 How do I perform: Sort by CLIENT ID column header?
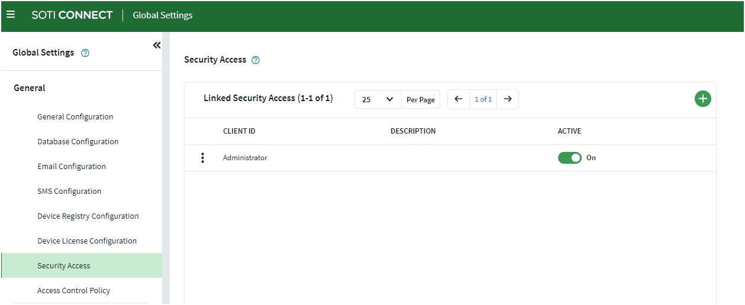click(x=239, y=131)
